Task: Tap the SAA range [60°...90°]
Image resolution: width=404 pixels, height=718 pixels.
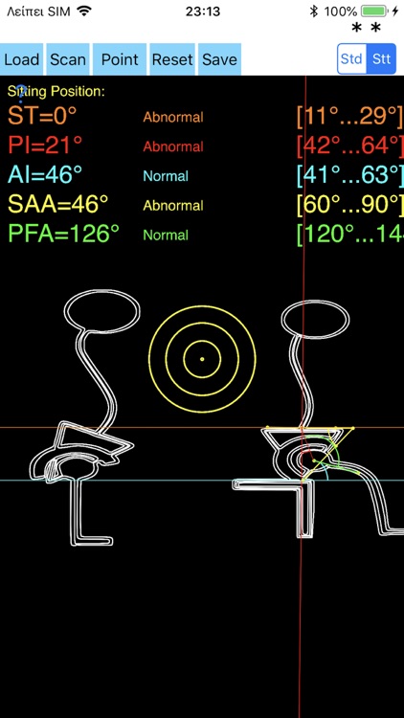Action: (350, 206)
